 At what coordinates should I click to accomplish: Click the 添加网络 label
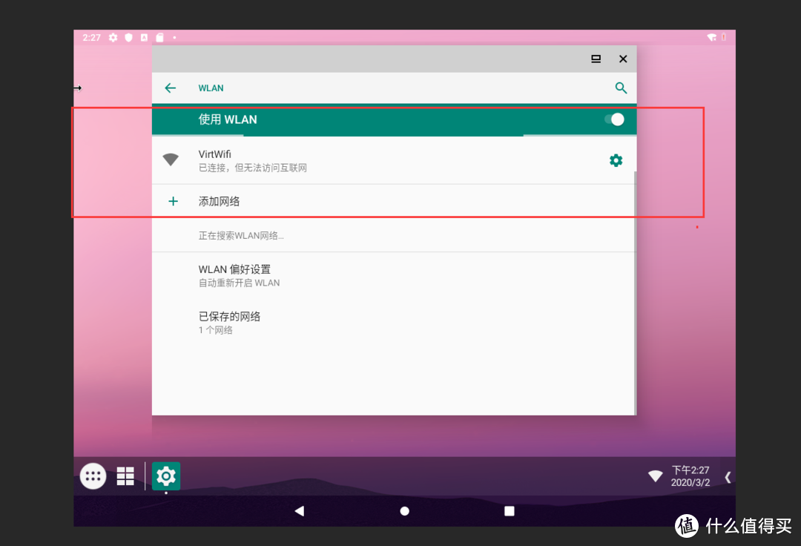[x=220, y=201]
